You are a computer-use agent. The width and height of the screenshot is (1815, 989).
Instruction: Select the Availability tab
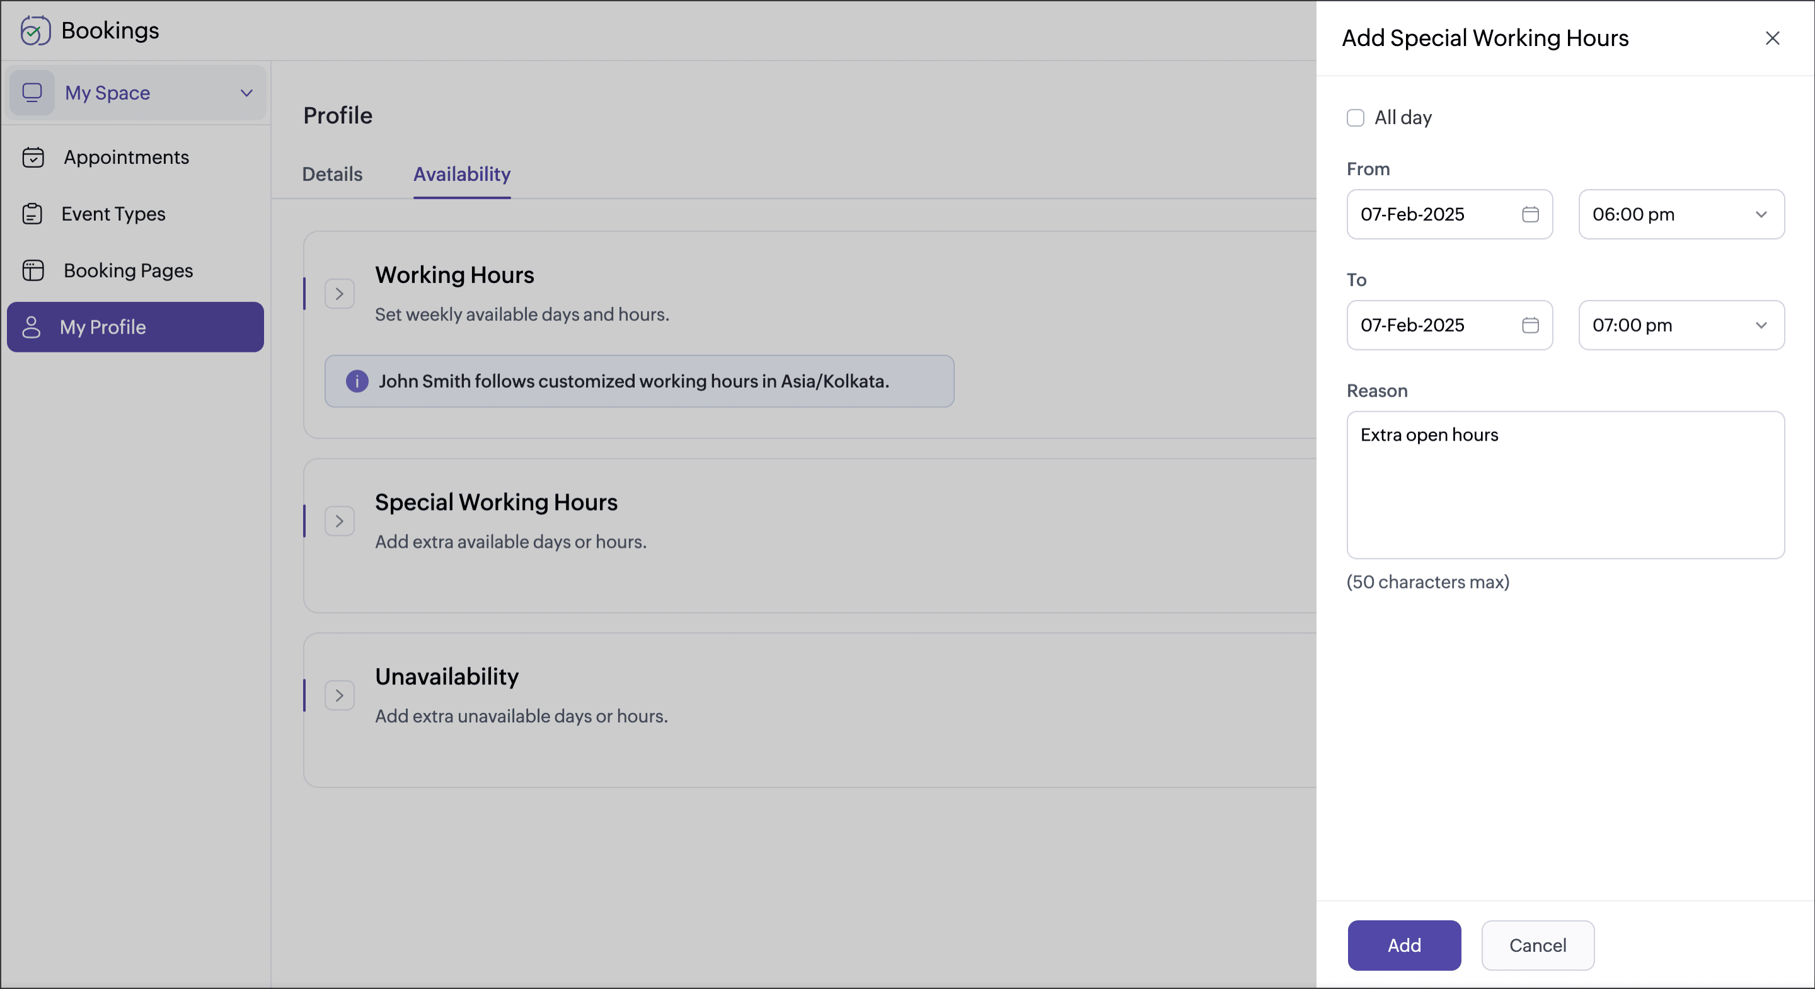(462, 174)
